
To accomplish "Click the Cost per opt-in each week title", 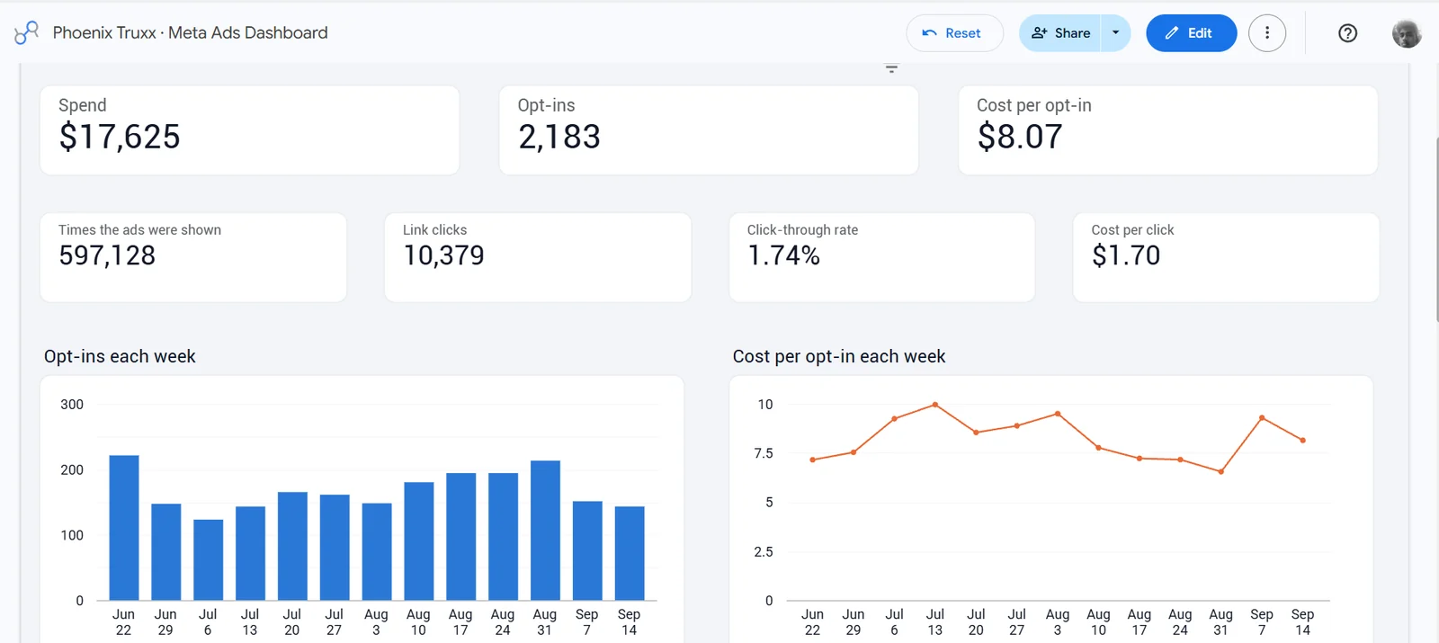I will 838,356.
